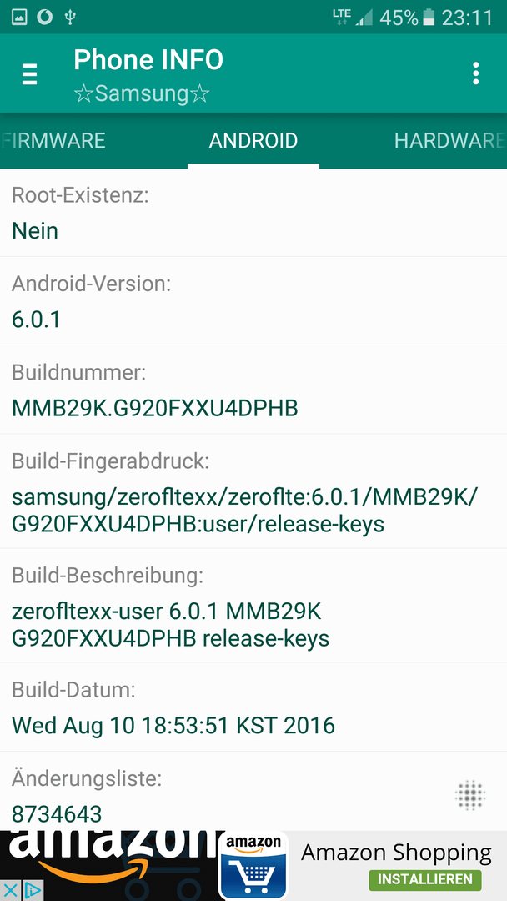Open the three-dot overflow menu
Image resolution: width=507 pixels, height=901 pixels.
pyautogui.click(x=475, y=74)
